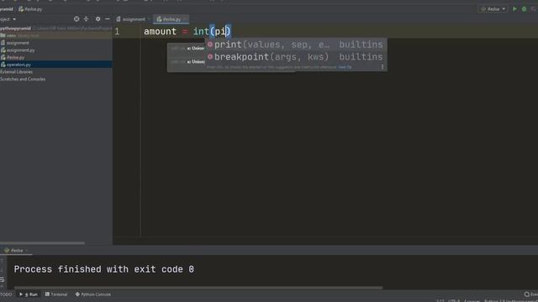
Task: Choose print suggestion in autocomplete popup
Action: click(x=296, y=44)
